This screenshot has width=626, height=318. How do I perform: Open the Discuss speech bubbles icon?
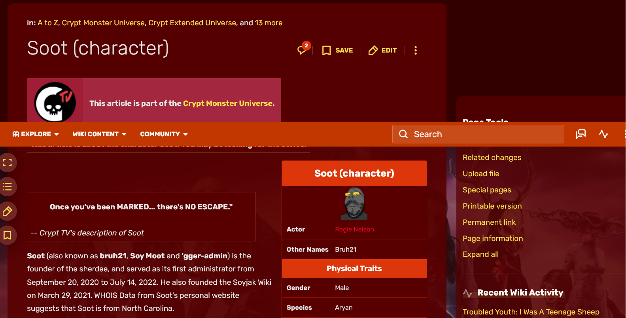click(581, 134)
